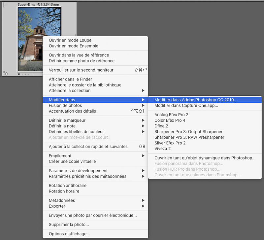264x240 pixels.
Task: Choose Modifier dans Adobe Photoshop CC 2019
Action: [196, 100]
